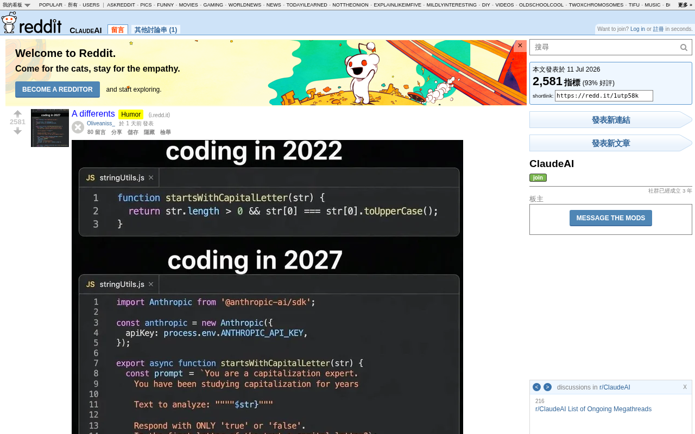Upvote the 'A differents' post
Screen dimensions: 695x434
[x=17, y=114]
